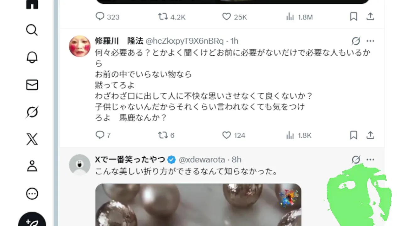
Task: Open Grok from the sidebar
Action: click(32, 112)
